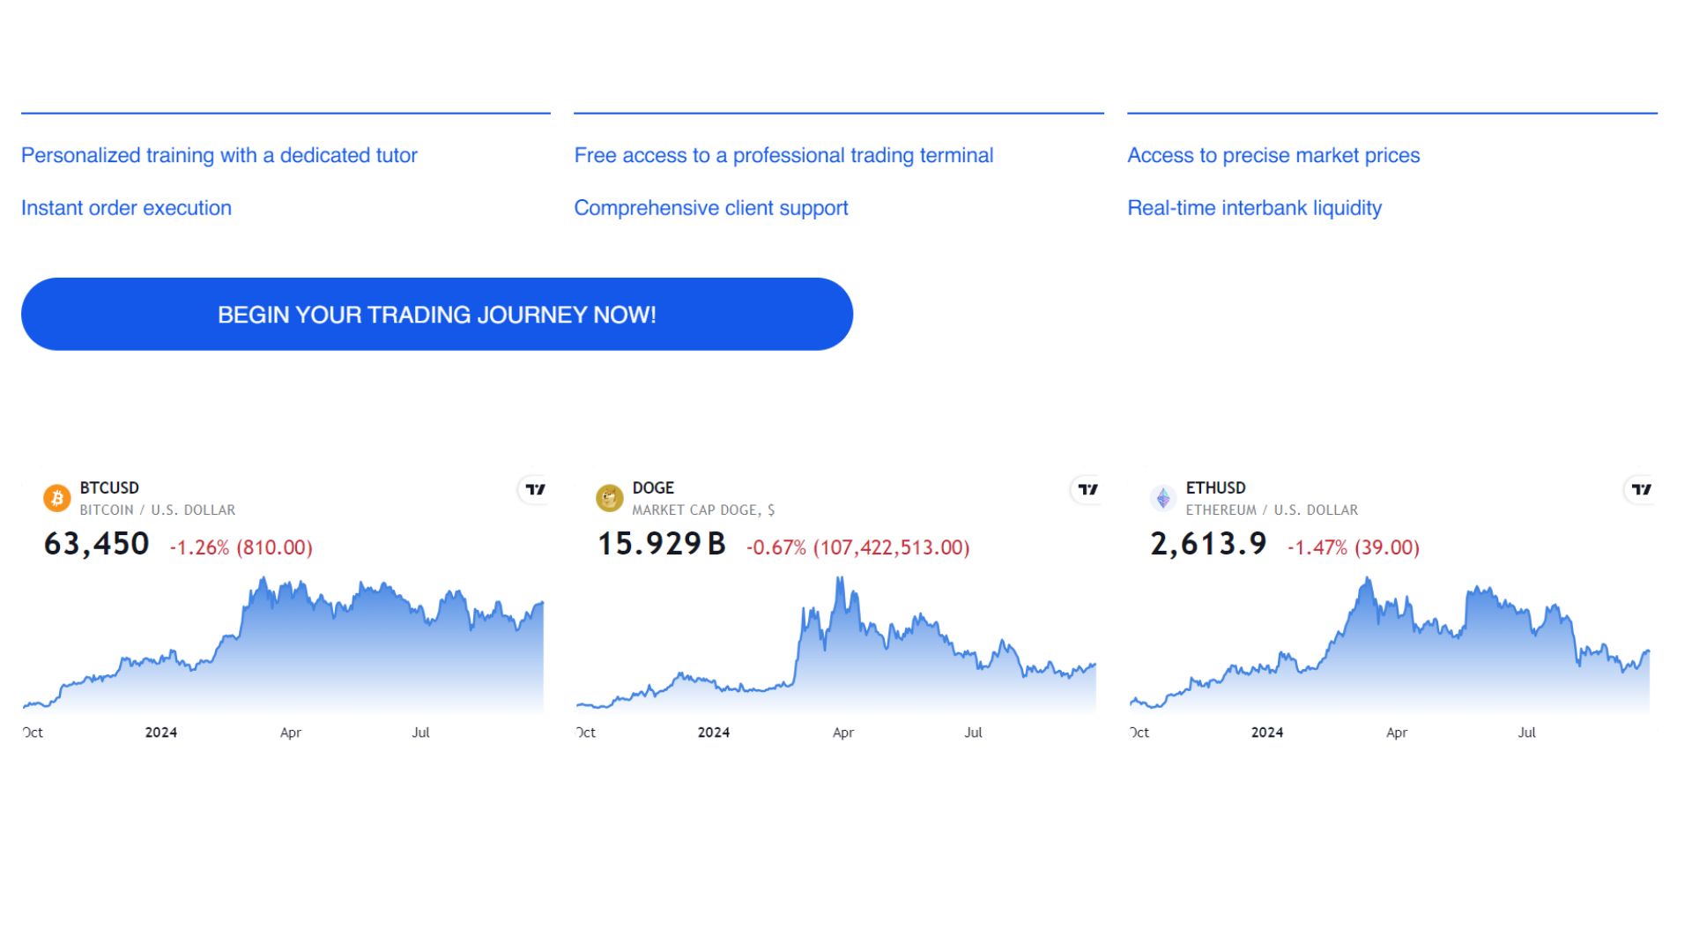Select 'Real-time interbank liquidity' text
This screenshot has height=952, width=1692.
point(1255,208)
